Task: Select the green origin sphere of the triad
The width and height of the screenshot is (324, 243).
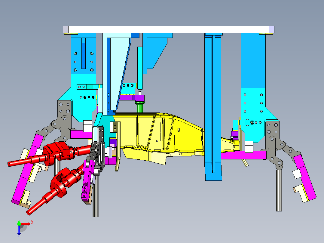Action: [x=19, y=224]
